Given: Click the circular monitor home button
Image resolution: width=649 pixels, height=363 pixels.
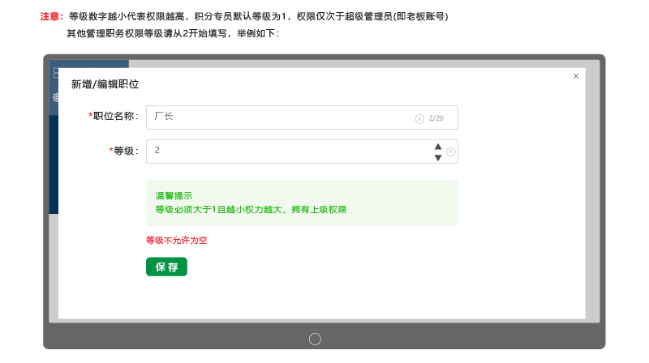Looking at the screenshot, I should pos(316,339).
